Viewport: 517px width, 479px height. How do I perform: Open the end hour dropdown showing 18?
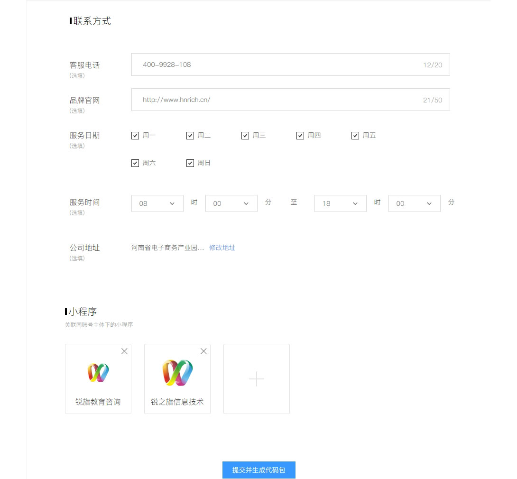(x=340, y=203)
